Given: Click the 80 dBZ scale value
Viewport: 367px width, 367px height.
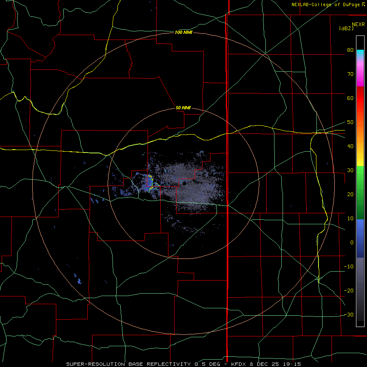Looking at the screenshot, I should 350,50.
